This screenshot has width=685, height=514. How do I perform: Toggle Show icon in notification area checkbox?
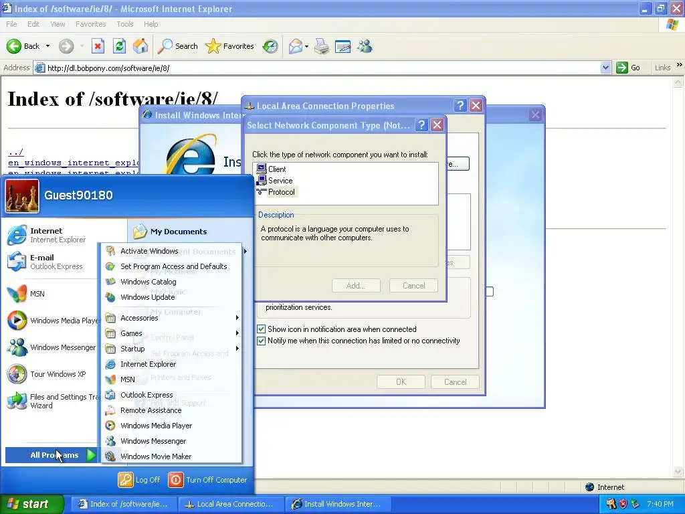pos(262,329)
